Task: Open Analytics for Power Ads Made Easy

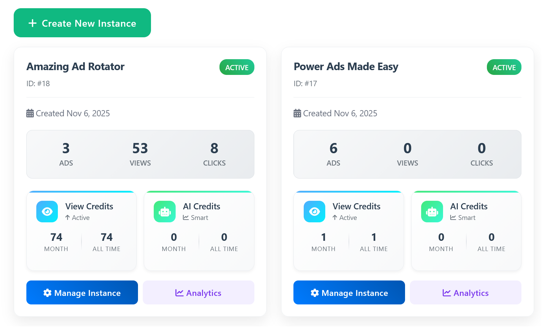Action: click(466, 292)
